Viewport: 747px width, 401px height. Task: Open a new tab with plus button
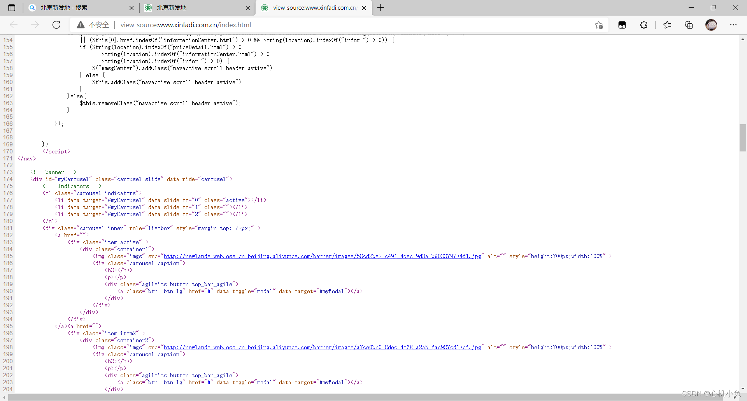tap(381, 8)
